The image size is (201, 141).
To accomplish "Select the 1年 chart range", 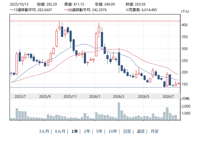I will (x=75, y=131).
